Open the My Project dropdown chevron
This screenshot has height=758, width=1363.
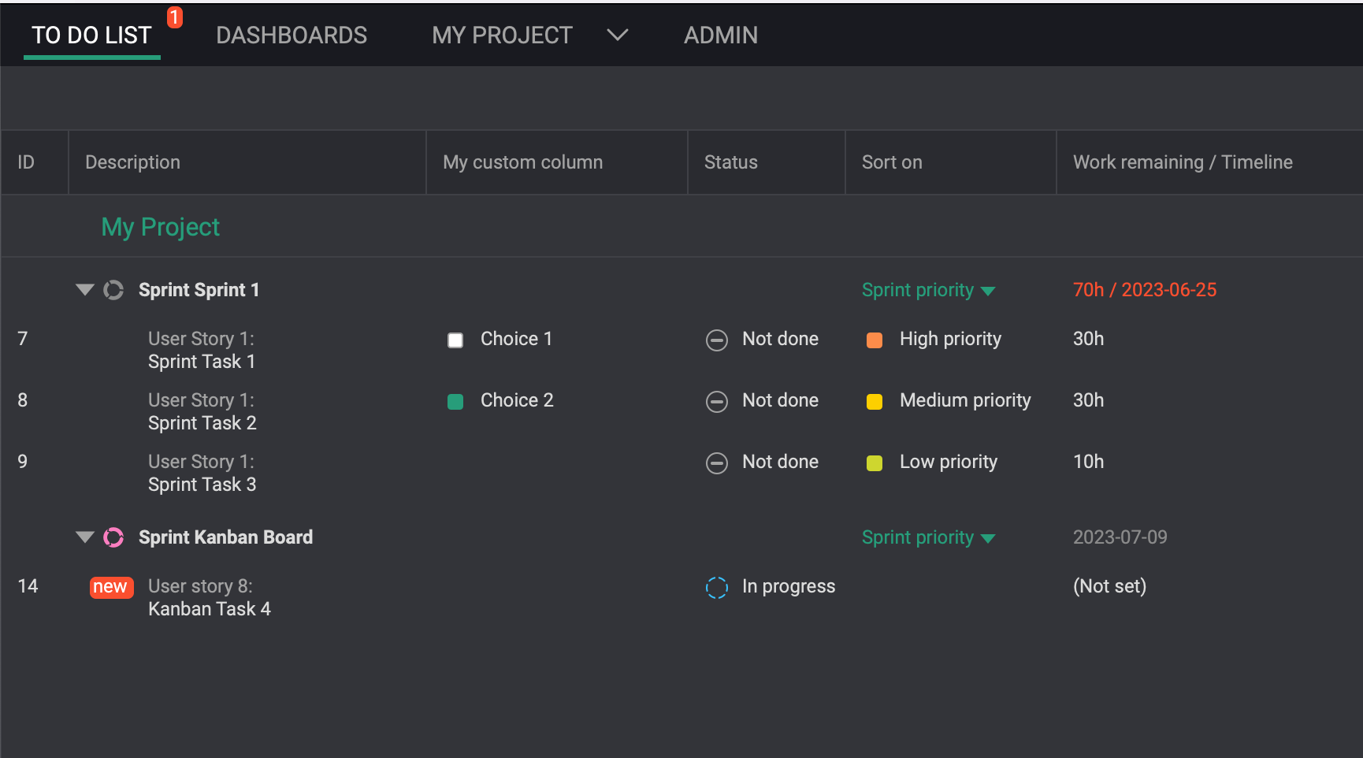(x=617, y=35)
